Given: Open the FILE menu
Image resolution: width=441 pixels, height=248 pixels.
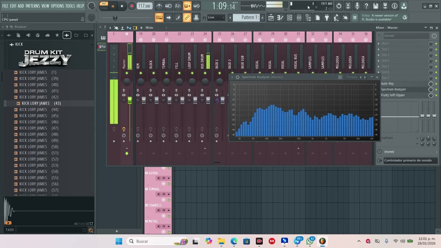Looking at the screenshot, I should point(5,6).
